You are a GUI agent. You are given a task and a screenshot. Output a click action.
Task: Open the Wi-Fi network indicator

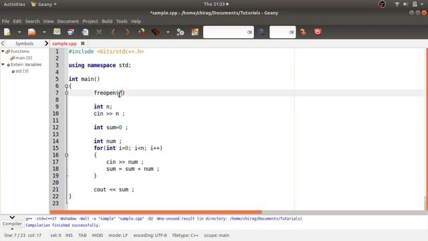point(397,4)
